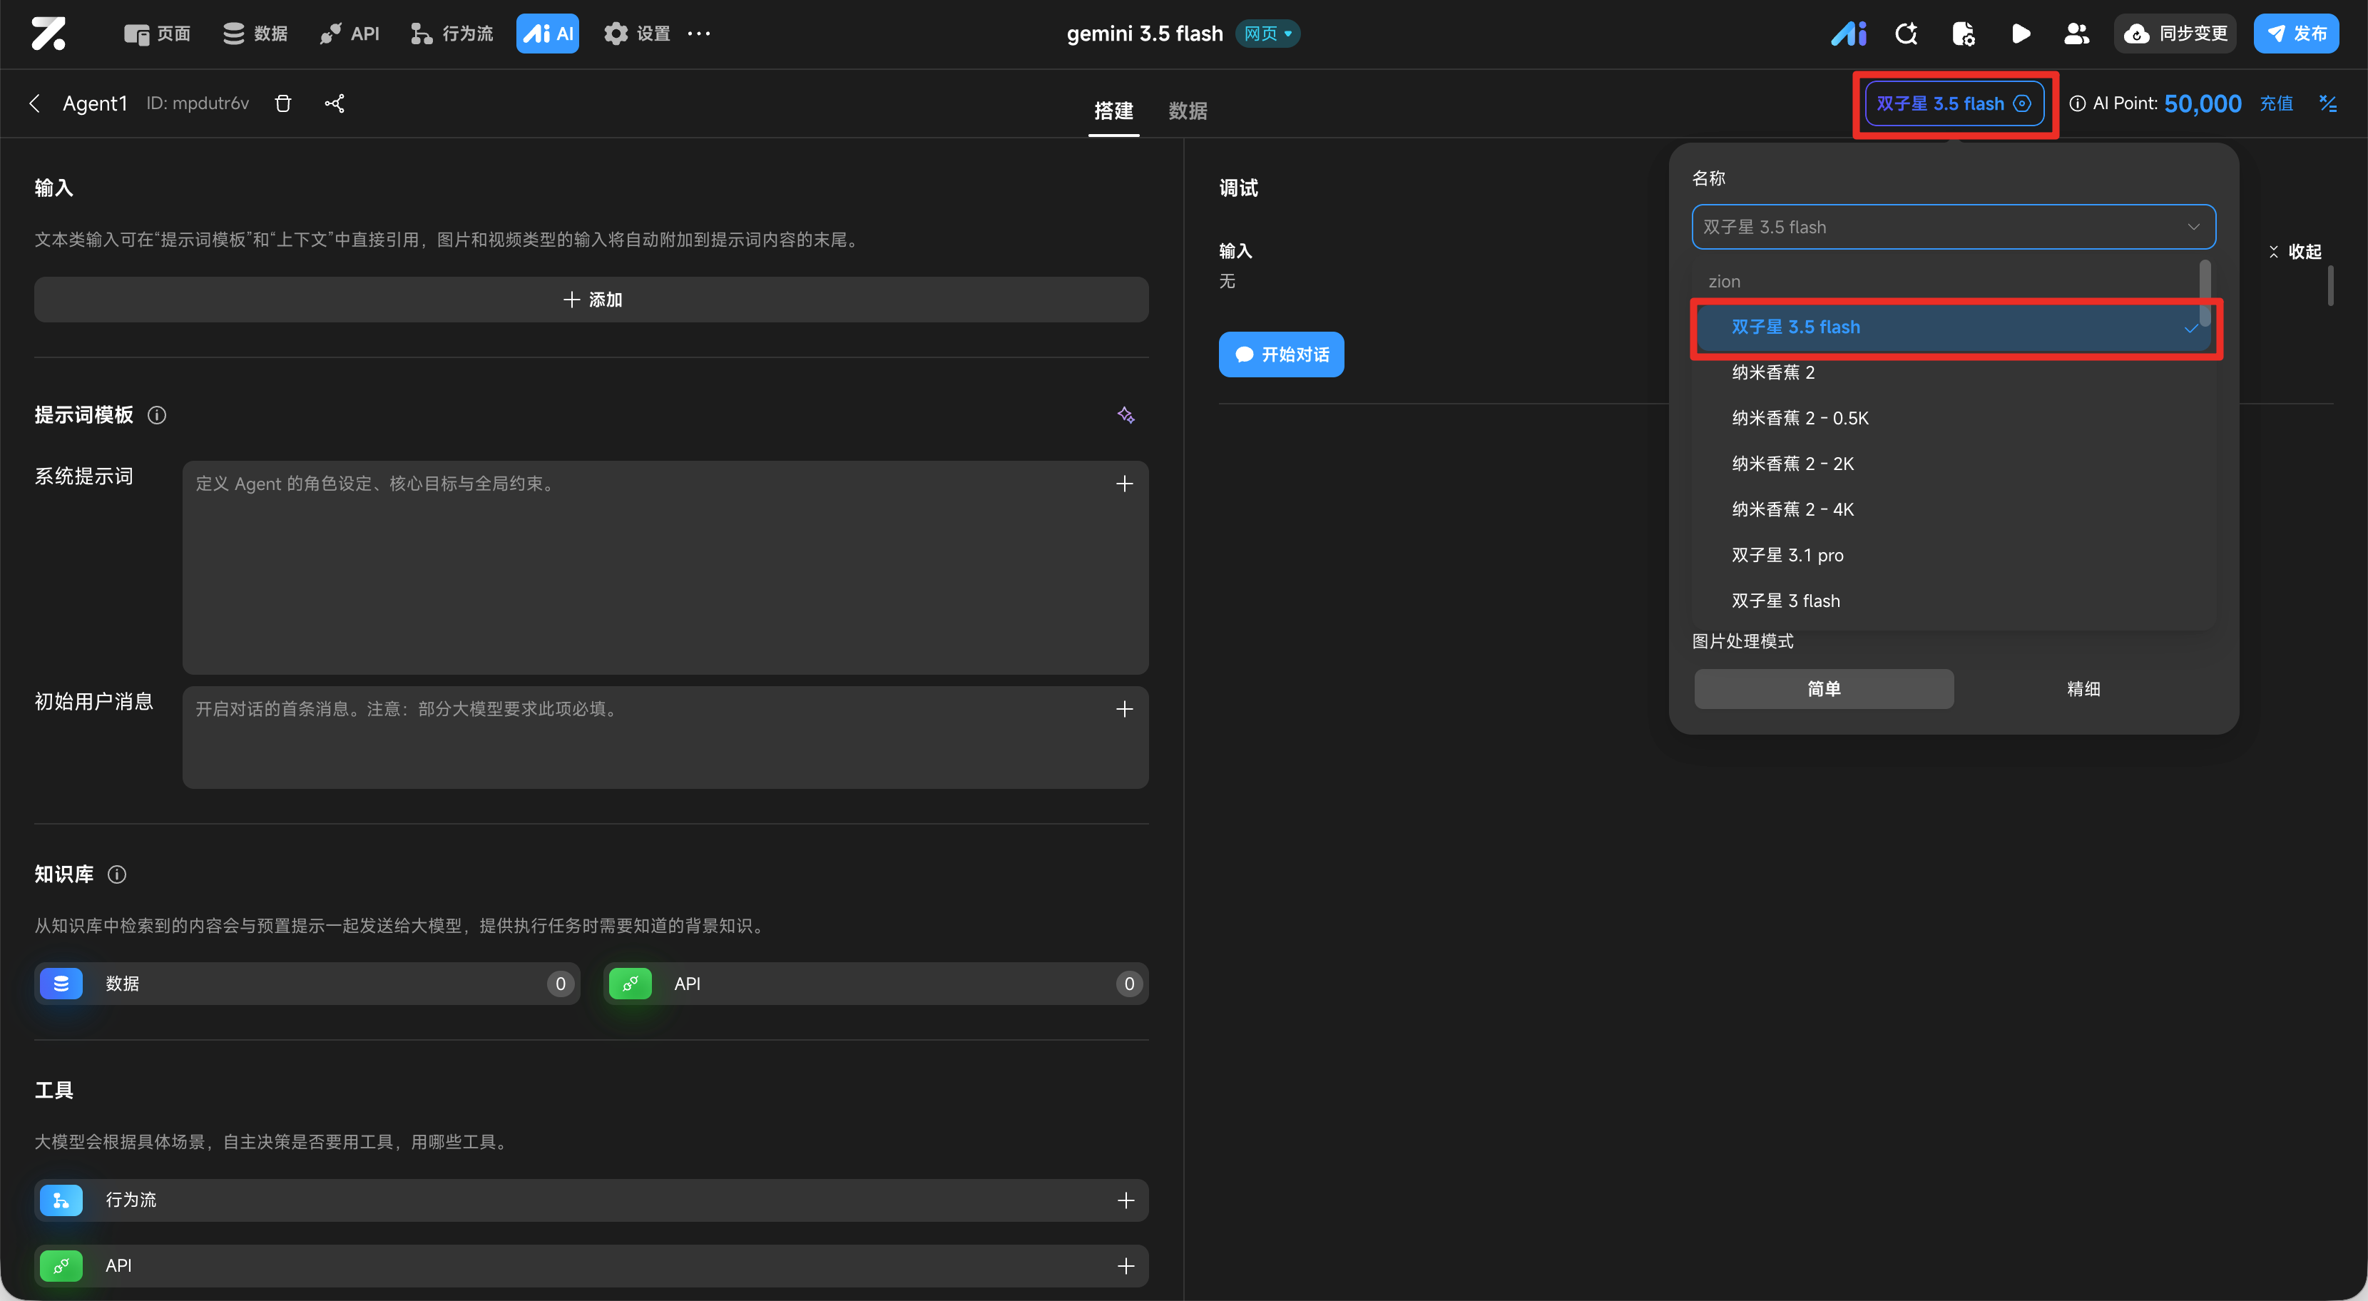Select 纳米香蕉 2 - 4K option

[x=1954, y=509]
